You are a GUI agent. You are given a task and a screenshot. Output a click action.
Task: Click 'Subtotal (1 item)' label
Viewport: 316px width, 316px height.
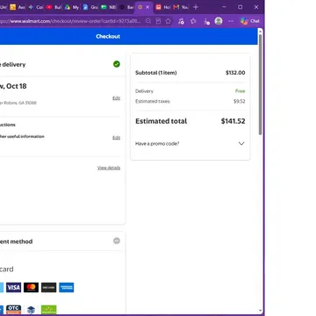click(156, 73)
